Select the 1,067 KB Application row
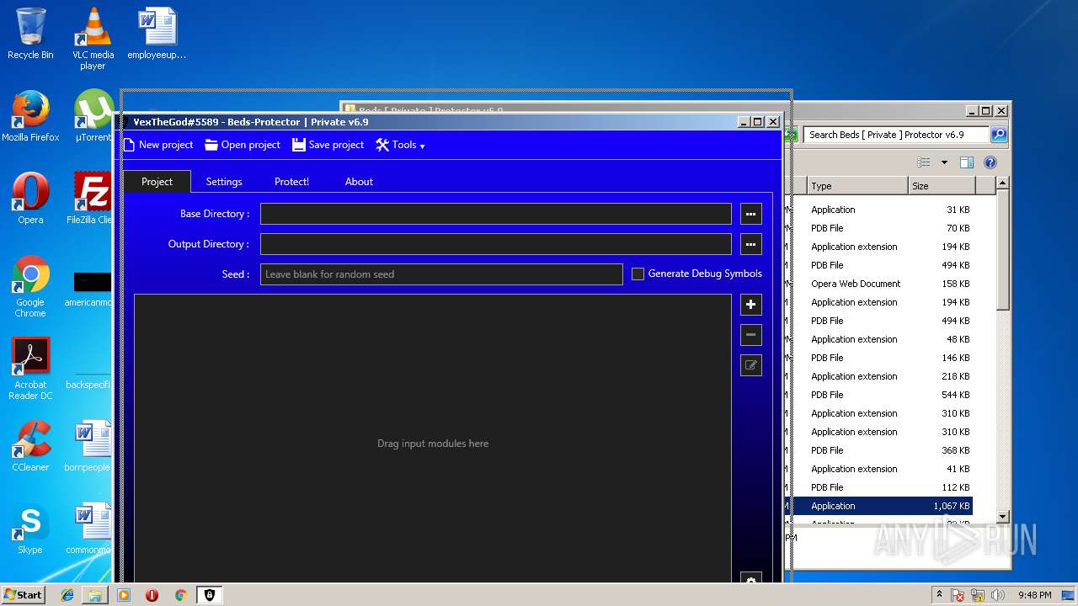The width and height of the screenshot is (1078, 606). tap(879, 506)
